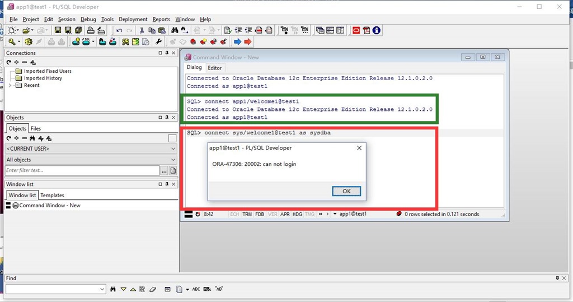This screenshot has height=302, width=573.
Task: Toggle the ECH echo status indicator
Action: point(234,214)
